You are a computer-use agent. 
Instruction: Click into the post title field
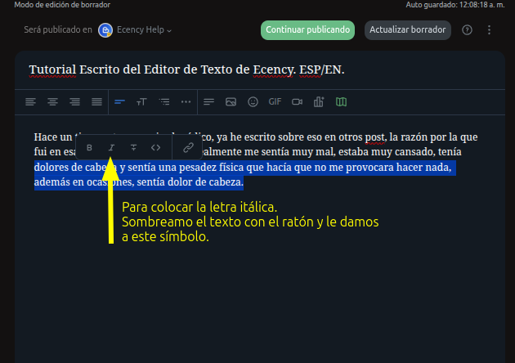[x=259, y=69]
